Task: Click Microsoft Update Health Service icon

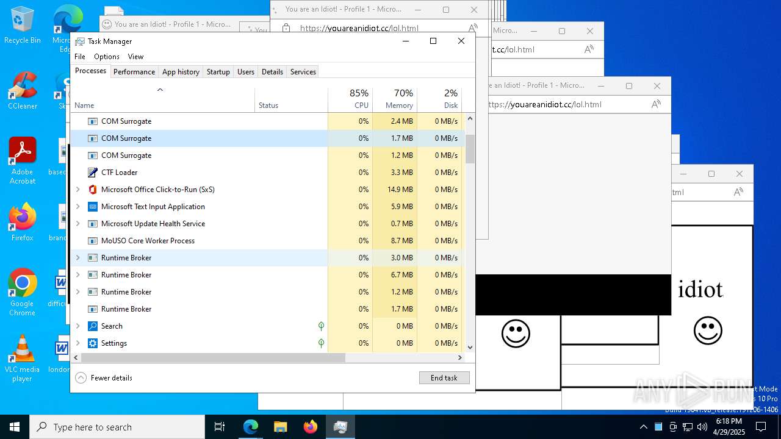Action: pos(93,224)
